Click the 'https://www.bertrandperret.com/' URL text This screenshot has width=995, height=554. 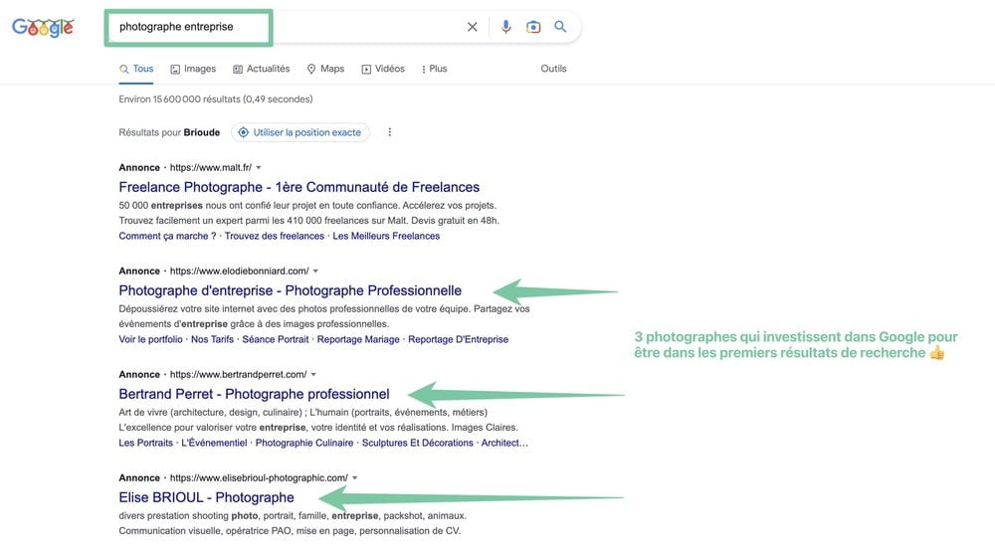pos(238,374)
